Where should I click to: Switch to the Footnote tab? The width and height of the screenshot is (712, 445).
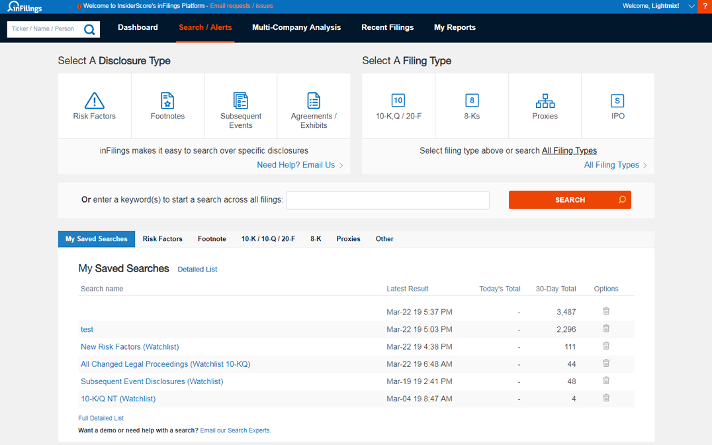pos(212,239)
